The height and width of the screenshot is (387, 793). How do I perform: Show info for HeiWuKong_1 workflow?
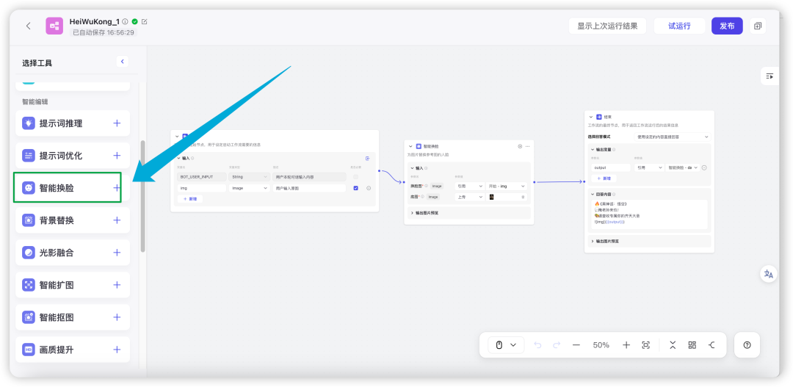tap(125, 22)
